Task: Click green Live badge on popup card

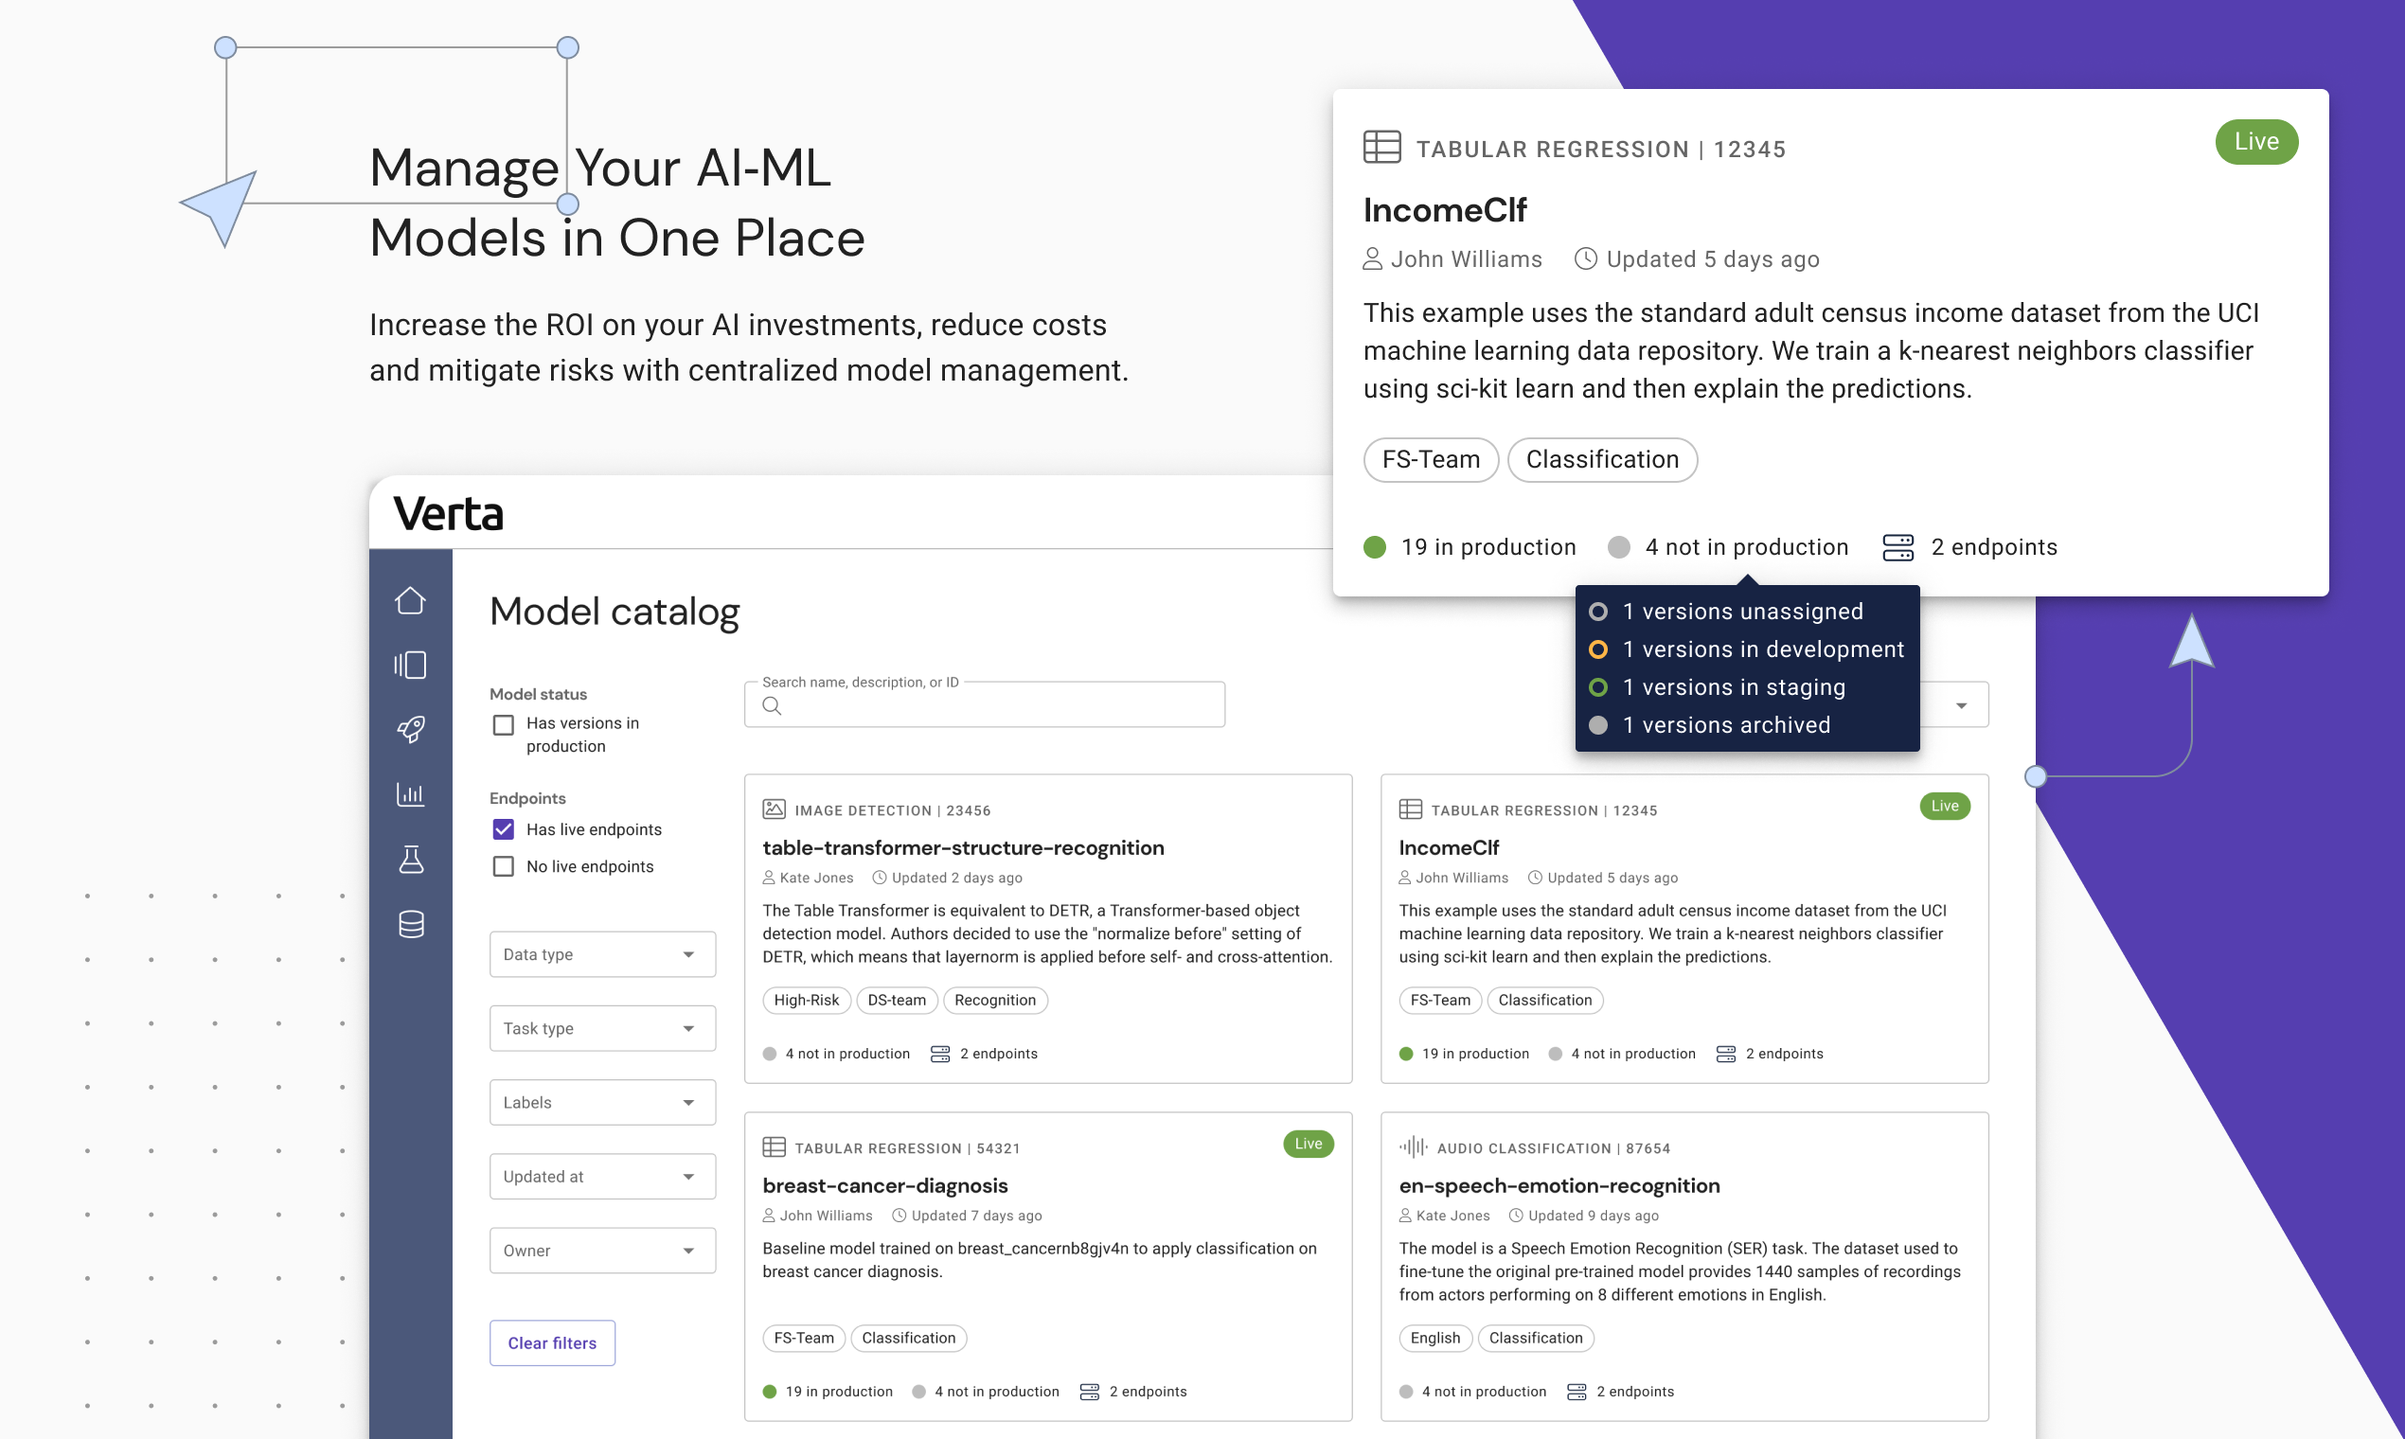Action: [2255, 142]
